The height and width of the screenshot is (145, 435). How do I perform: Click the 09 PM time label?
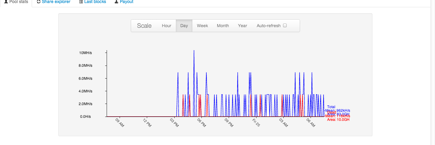229,123
